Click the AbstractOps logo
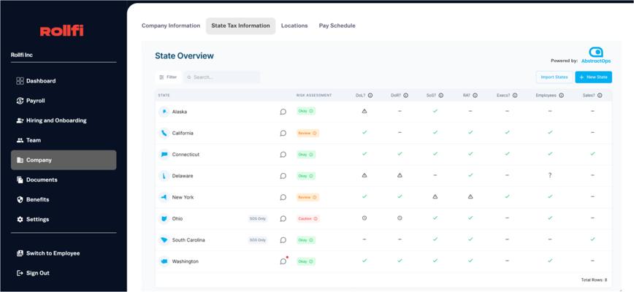Viewport: 634px width, 292px height. point(595,55)
